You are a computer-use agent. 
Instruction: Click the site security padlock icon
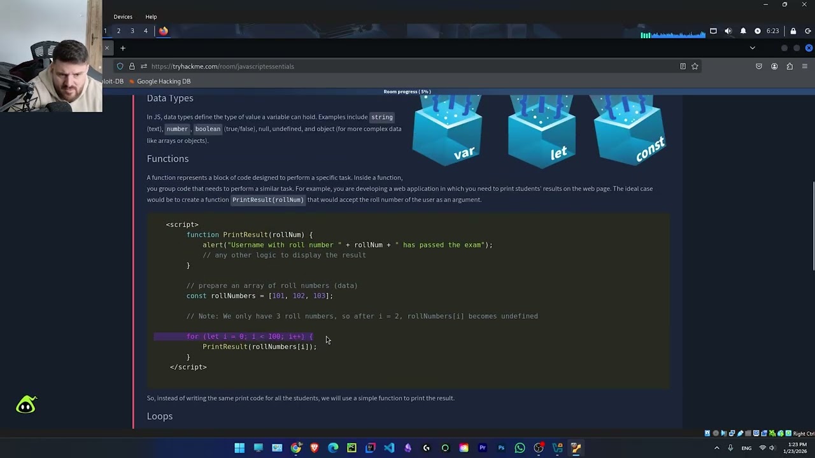click(x=132, y=66)
